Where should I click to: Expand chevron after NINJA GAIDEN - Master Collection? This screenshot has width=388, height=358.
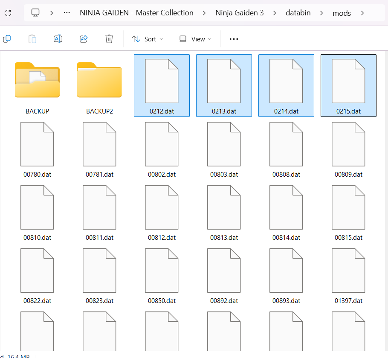coord(204,13)
